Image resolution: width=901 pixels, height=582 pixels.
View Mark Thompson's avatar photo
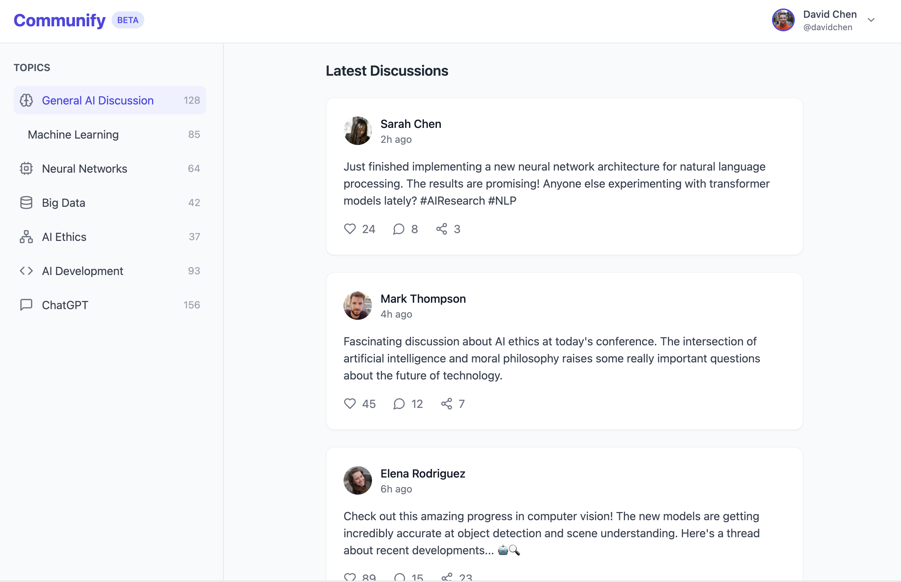(357, 305)
